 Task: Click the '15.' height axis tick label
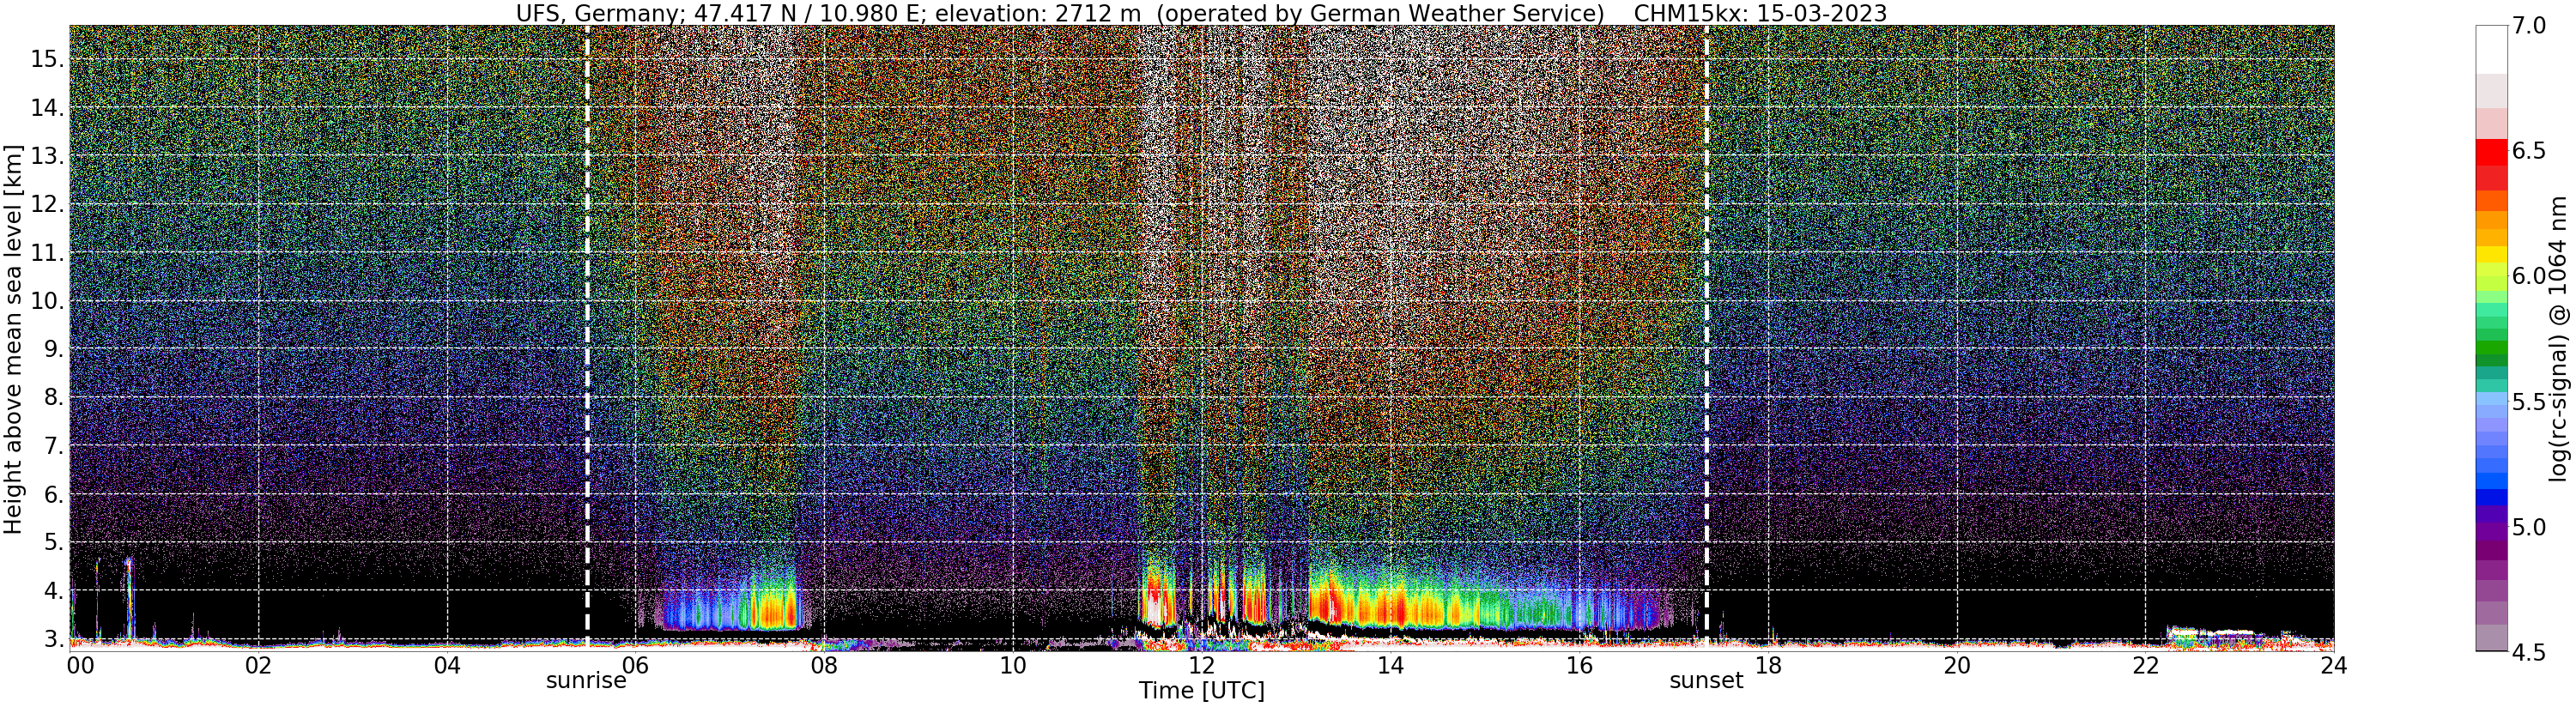click(x=46, y=59)
